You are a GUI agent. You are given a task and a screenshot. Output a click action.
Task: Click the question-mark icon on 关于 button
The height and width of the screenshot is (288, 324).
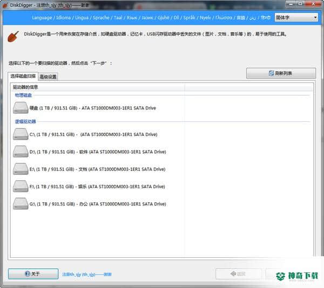[x=28, y=274]
